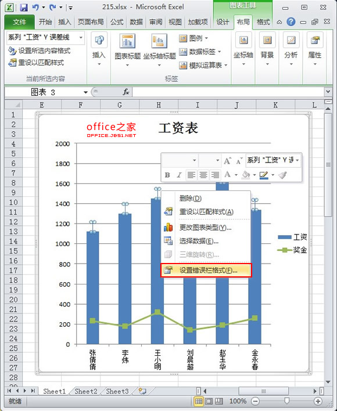
Task: Click the Bold button in mini toolbar
Action: (x=167, y=175)
